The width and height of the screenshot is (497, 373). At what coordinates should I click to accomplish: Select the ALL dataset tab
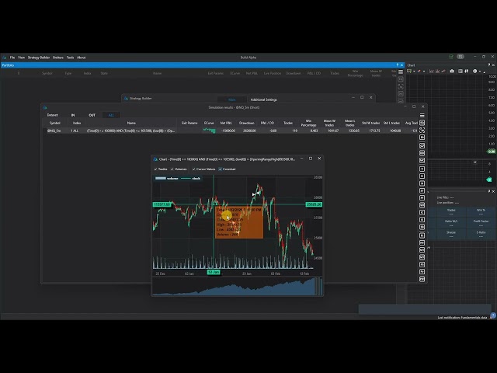click(111, 115)
